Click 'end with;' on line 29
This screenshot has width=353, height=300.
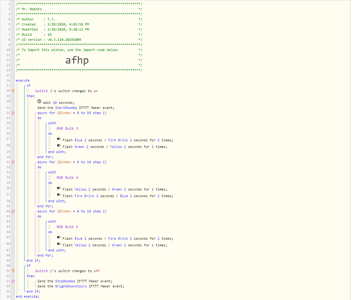pos(57,152)
